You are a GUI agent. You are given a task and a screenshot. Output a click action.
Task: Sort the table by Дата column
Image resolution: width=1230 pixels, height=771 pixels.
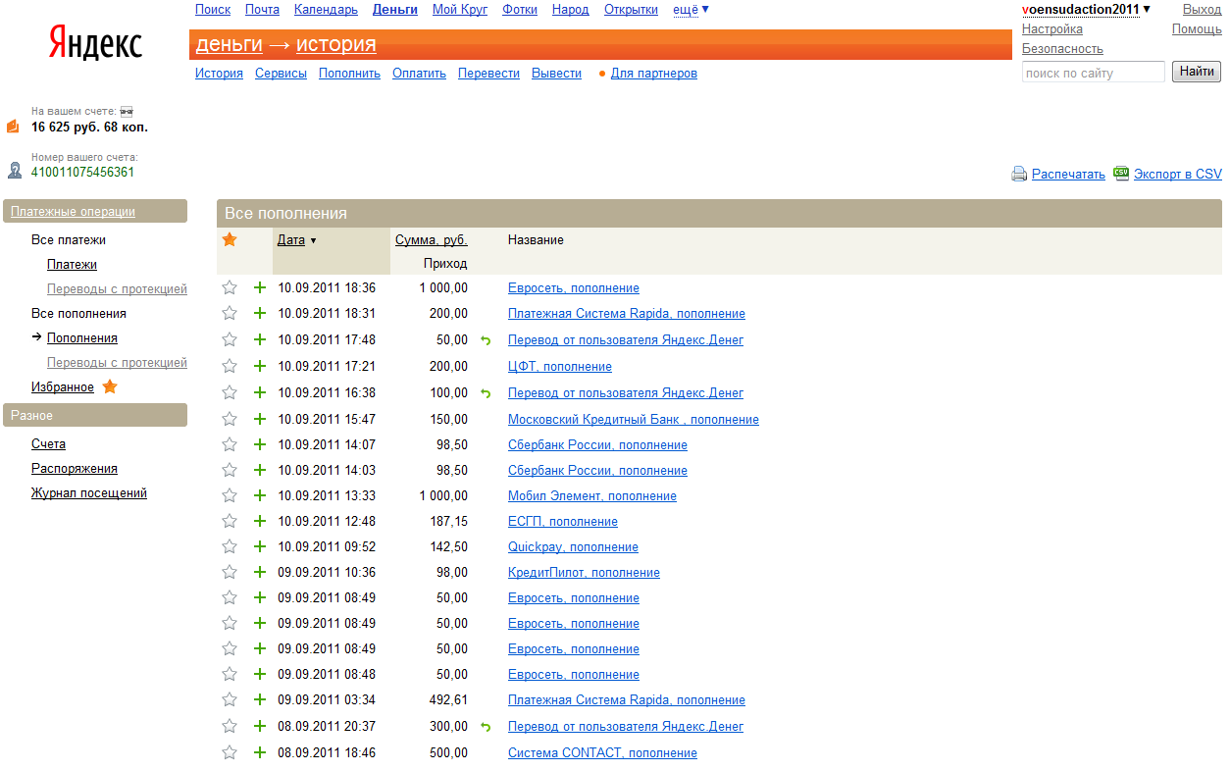291,240
